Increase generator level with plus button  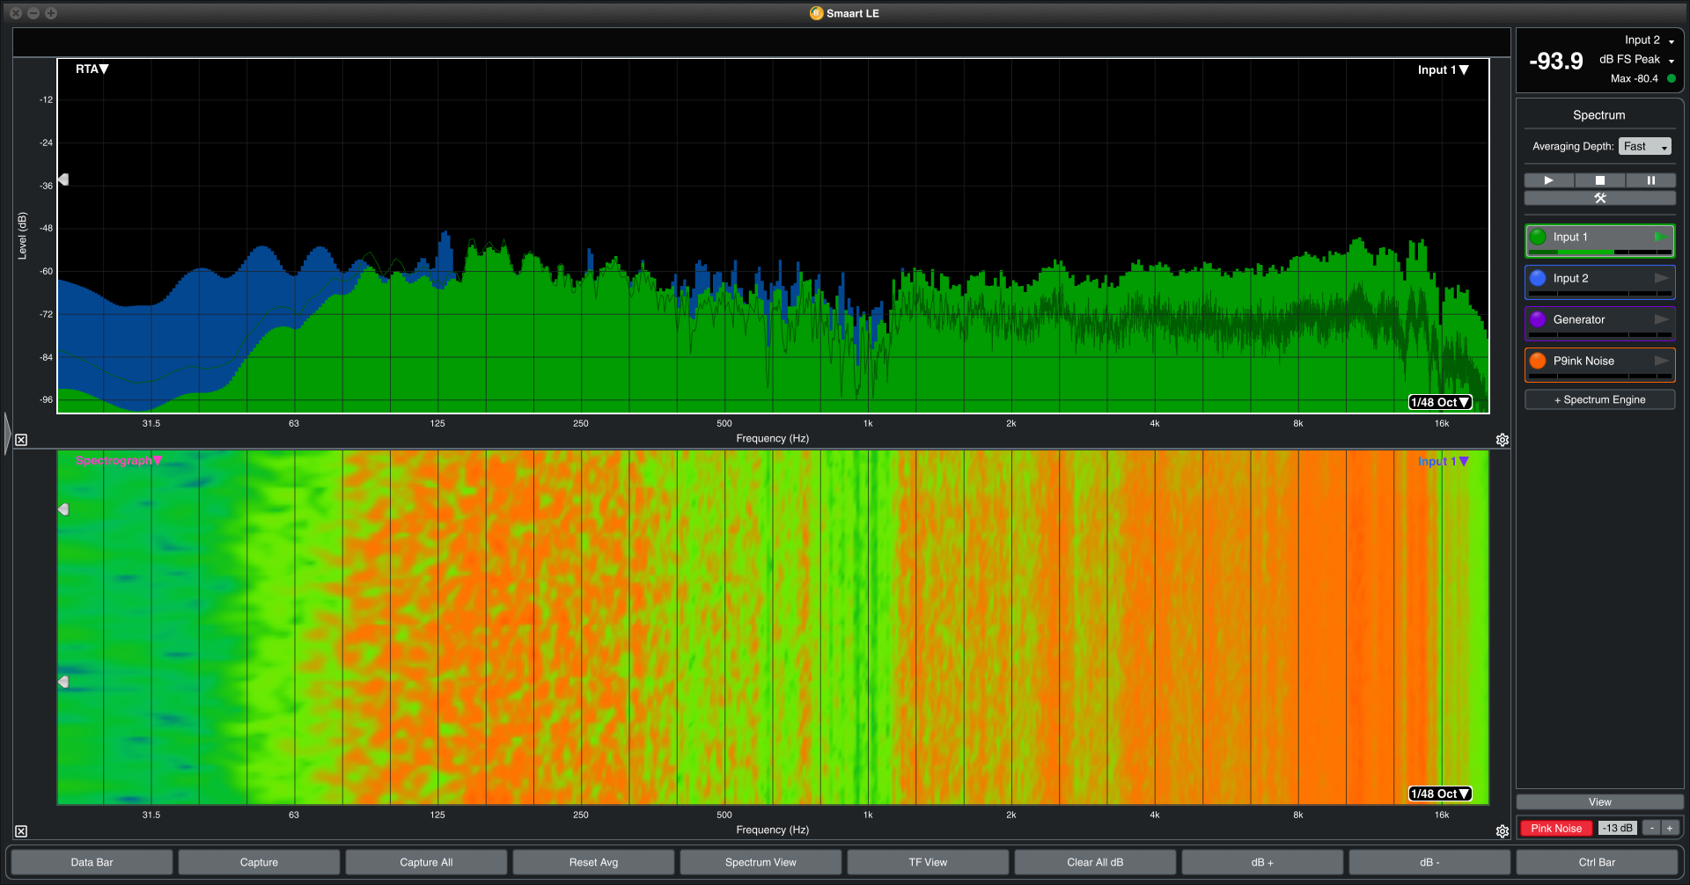pyautogui.click(x=1670, y=829)
